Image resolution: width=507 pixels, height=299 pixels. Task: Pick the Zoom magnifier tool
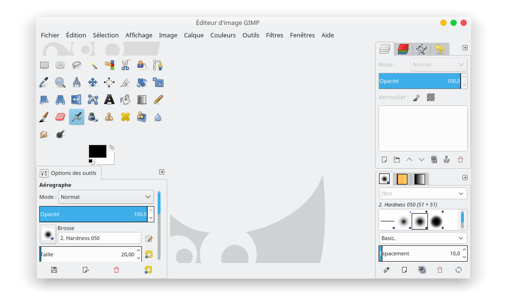[x=60, y=82]
